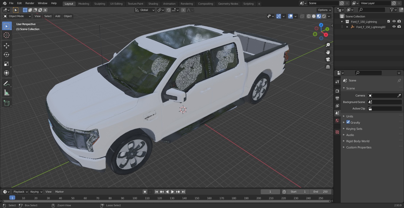Toggle camera view icon in viewport
404x208 pixels.
coord(328,60)
